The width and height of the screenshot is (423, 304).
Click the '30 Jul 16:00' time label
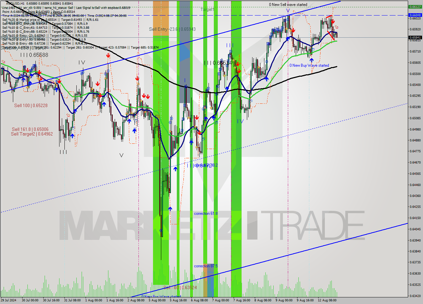(x=52, y=300)
